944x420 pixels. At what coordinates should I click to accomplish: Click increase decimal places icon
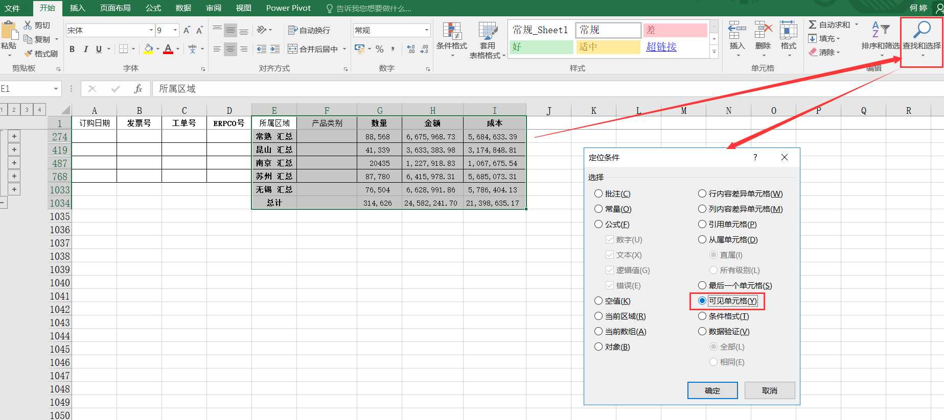click(411, 49)
